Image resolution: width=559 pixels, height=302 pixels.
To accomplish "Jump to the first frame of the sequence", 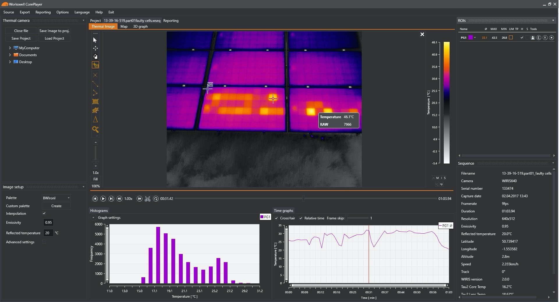I will point(95,199).
